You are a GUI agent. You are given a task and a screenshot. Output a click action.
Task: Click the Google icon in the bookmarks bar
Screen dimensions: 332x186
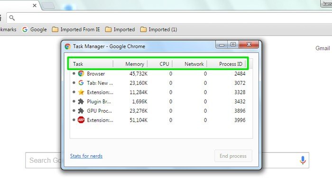(25, 29)
